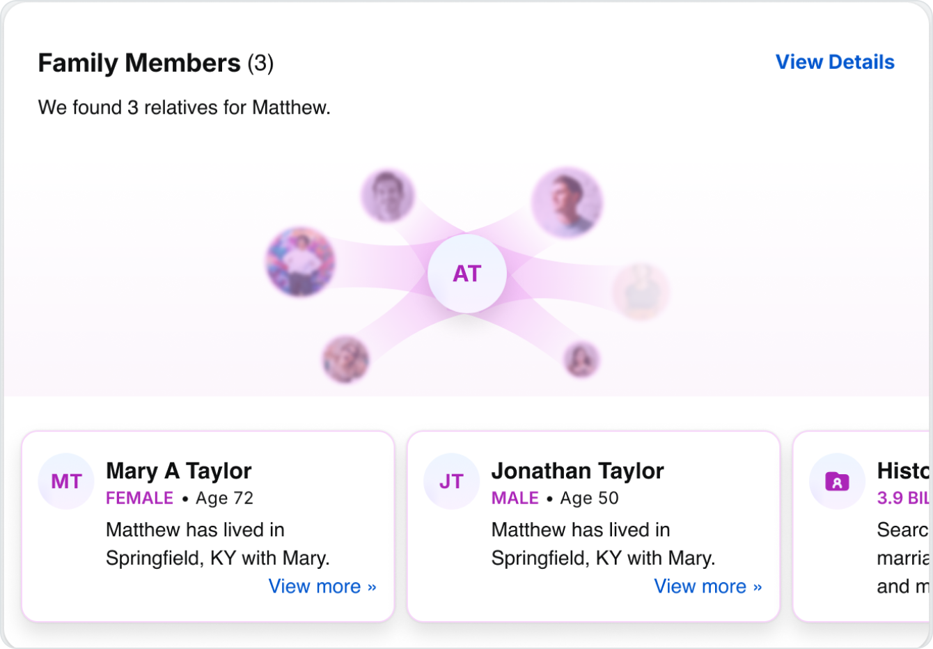
Task: Select the faded photo right of AT
Action: point(640,292)
